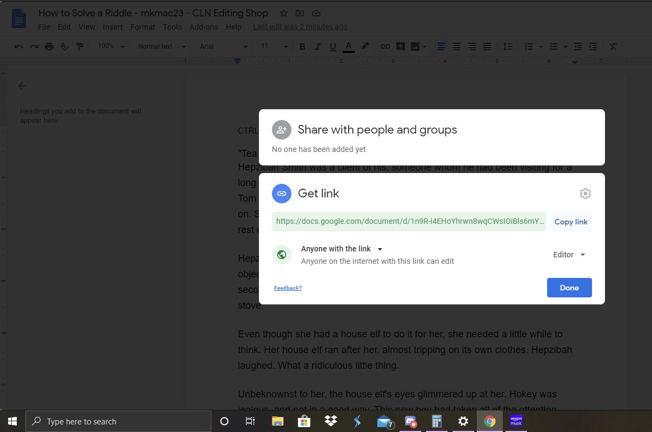Viewport: 652px width, 432px height.
Task: Click the Done button
Action: click(x=569, y=288)
